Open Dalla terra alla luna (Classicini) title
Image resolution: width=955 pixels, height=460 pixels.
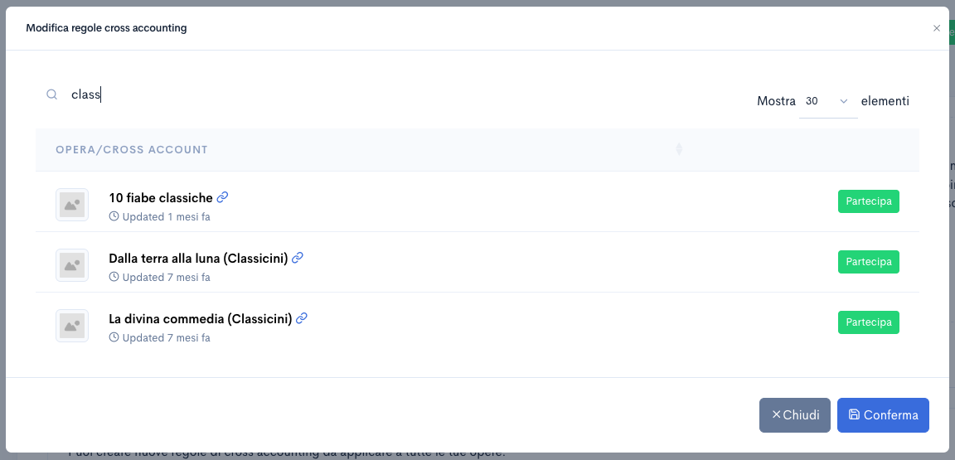click(198, 259)
